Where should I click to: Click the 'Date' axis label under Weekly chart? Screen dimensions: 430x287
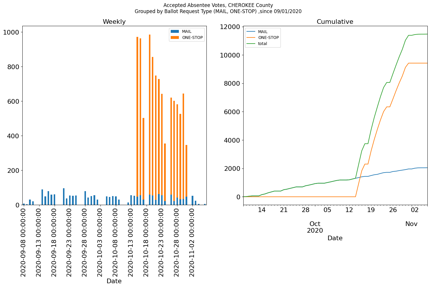[x=114, y=281]
